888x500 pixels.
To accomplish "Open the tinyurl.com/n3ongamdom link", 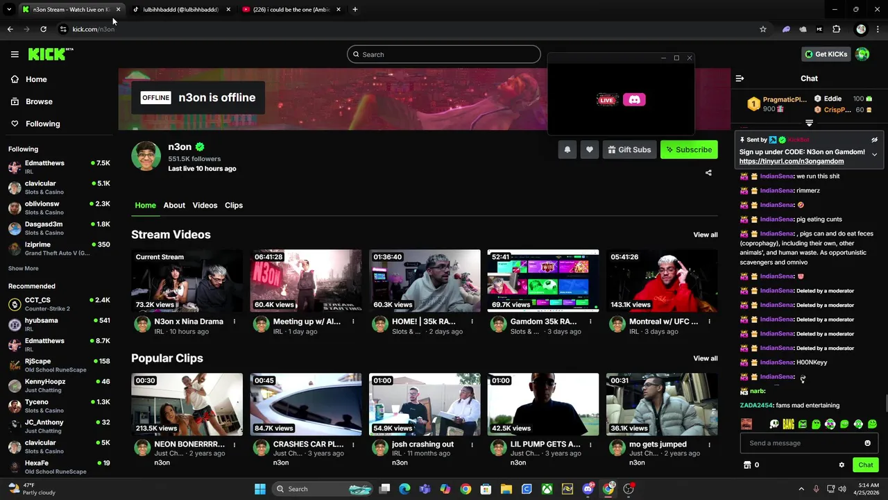I will tap(792, 161).
